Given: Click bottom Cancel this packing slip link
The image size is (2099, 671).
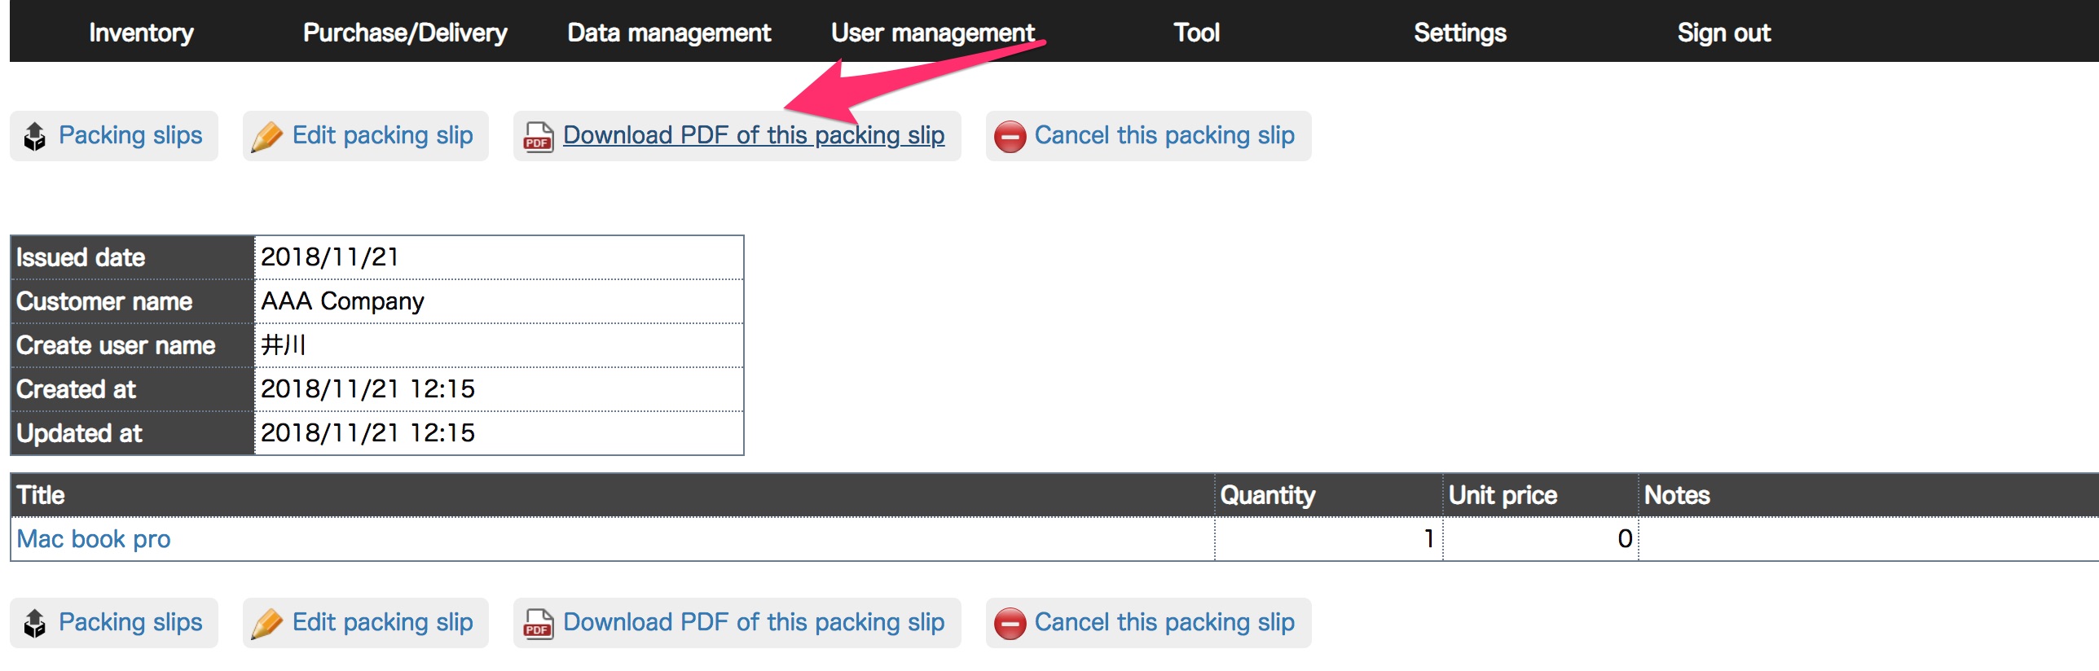Looking at the screenshot, I should tap(1164, 622).
